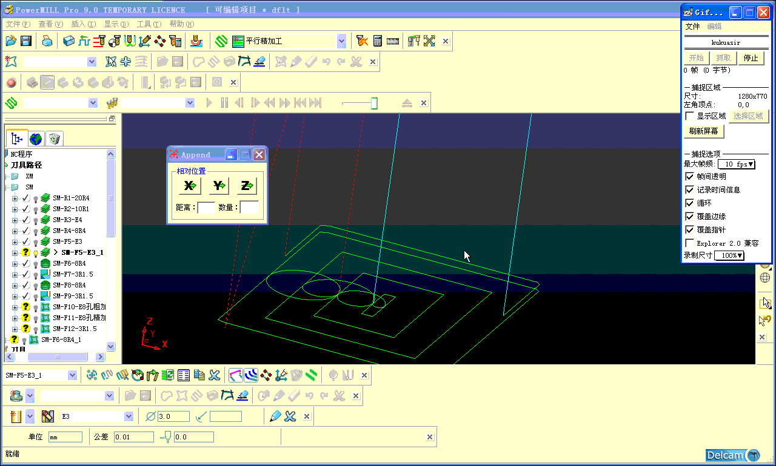Toggle the 帧间透明 checkbox
This screenshot has height=466, width=776.
(x=689, y=177)
